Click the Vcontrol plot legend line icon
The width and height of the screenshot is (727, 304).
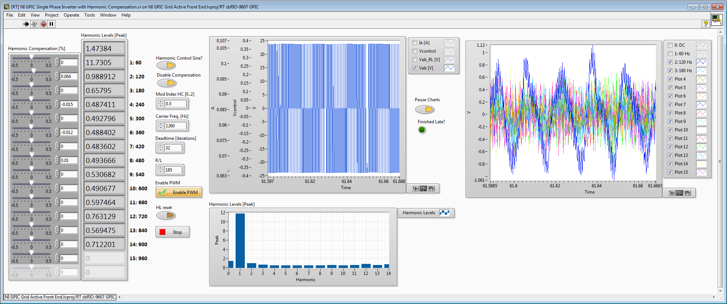tap(449, 51)
